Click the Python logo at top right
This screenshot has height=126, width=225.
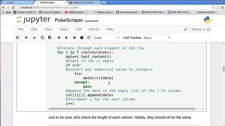point(207,20)
